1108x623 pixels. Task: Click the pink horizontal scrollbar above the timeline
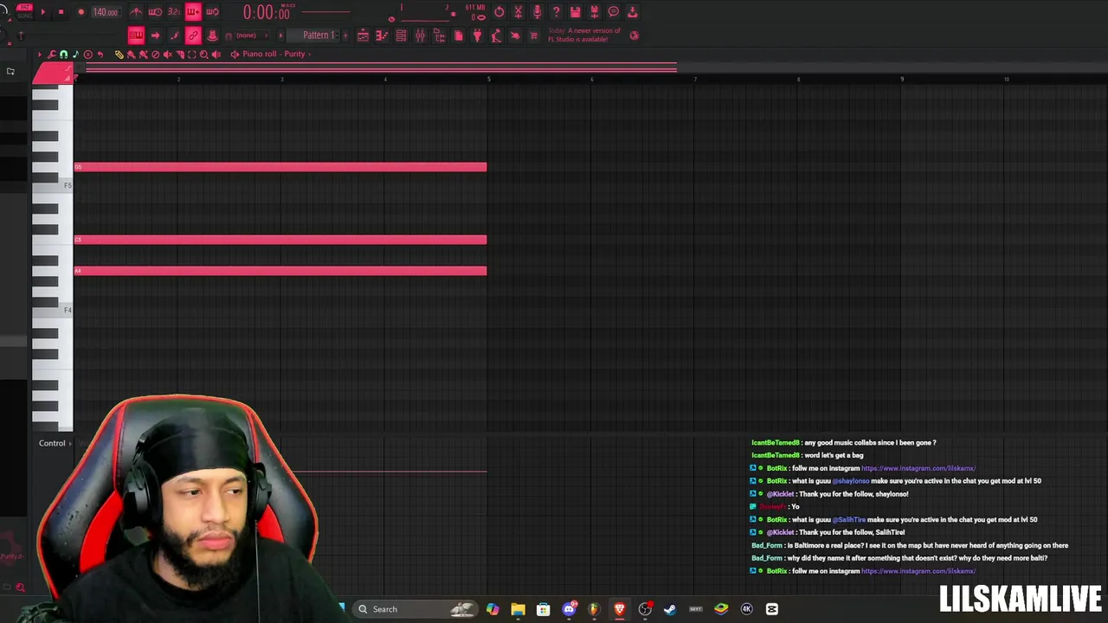pyautogui.click(x=381, y=67)
